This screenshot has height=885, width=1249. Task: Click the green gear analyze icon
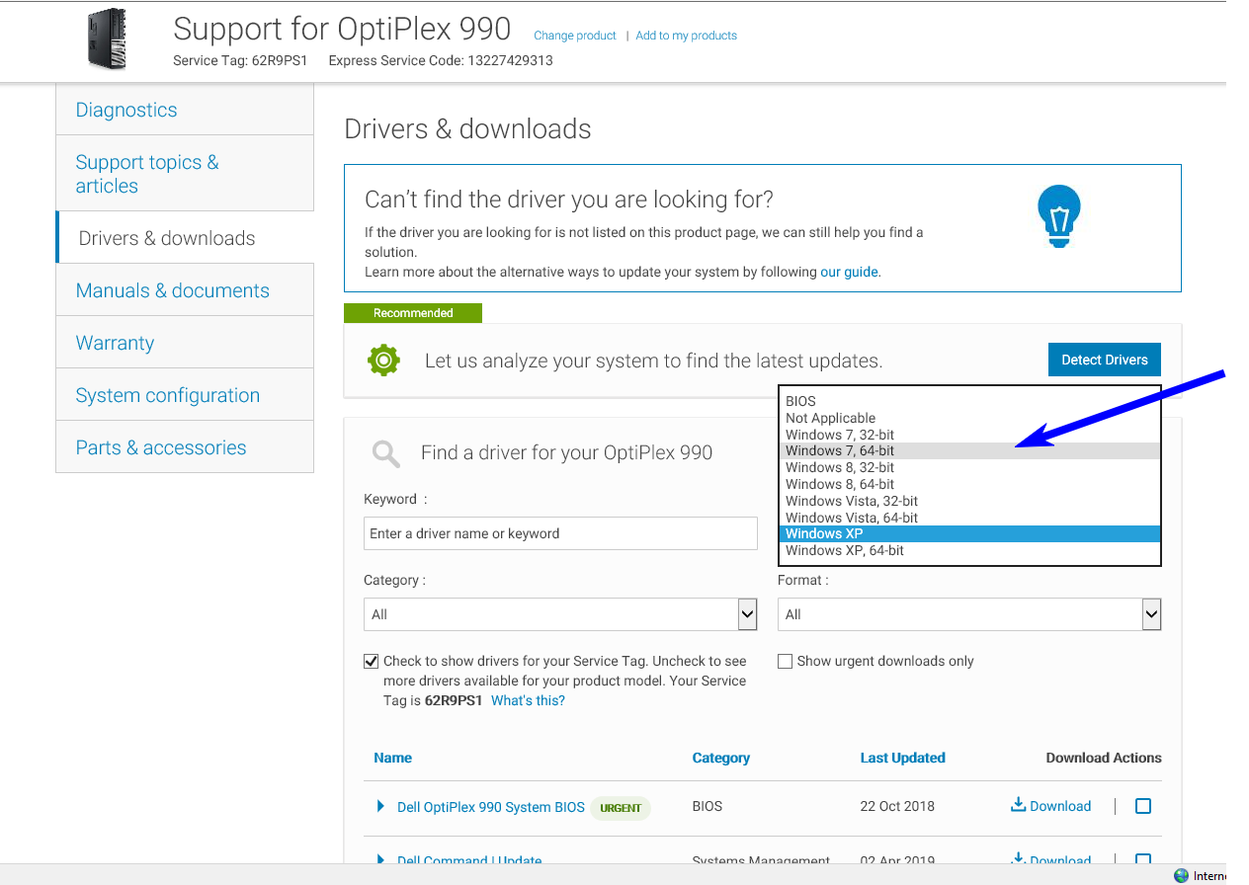pyautogui.click(x=383, y=361)
